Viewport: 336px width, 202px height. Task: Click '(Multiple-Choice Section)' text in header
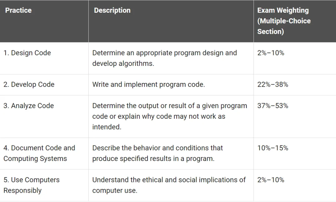point(284,26)
